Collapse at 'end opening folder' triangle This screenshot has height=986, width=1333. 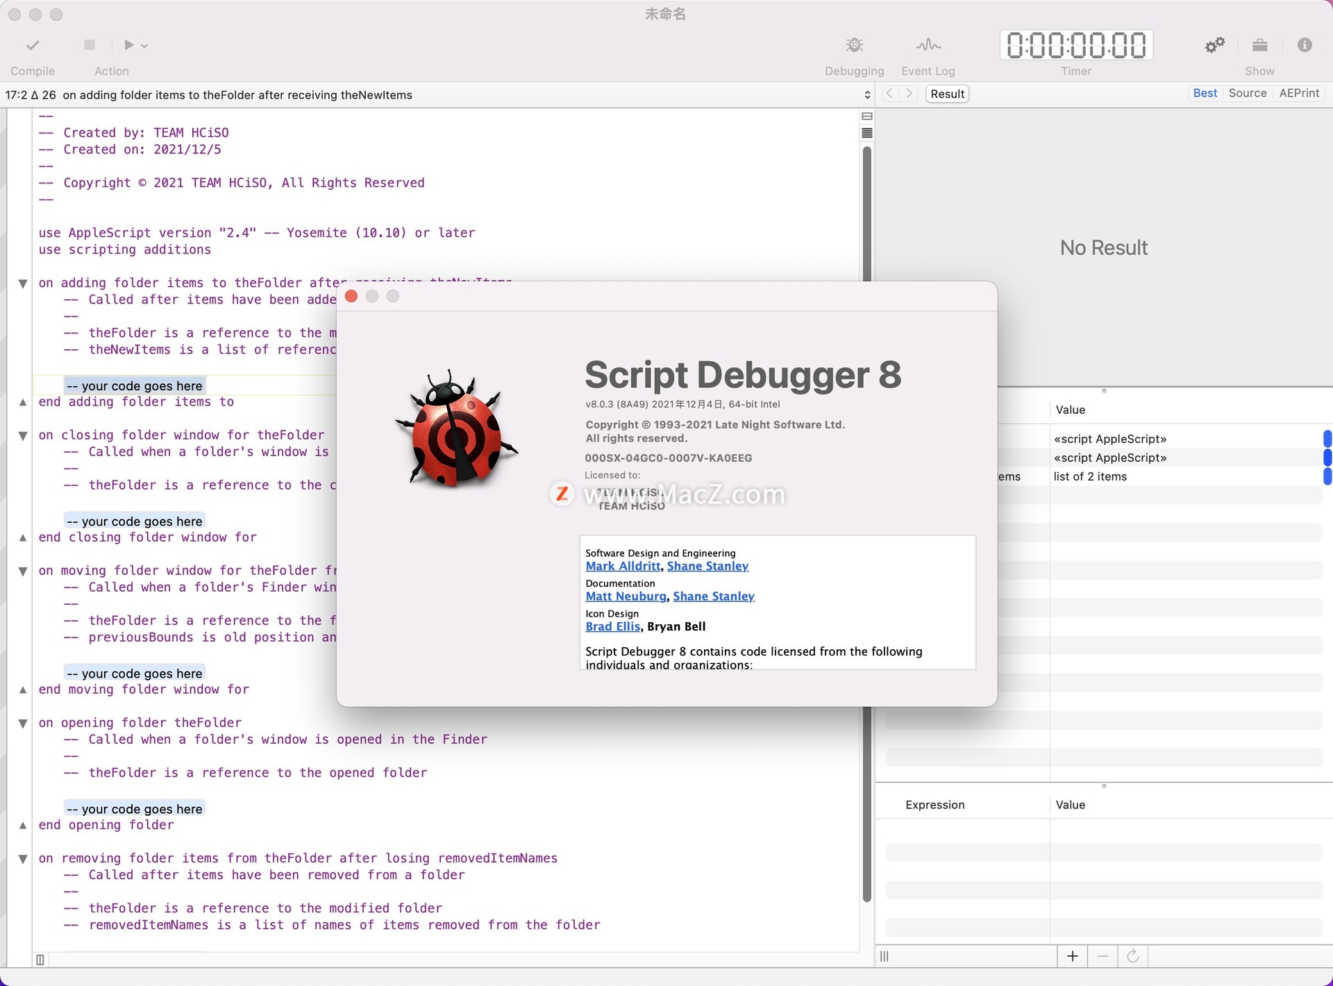click(23, 825)
